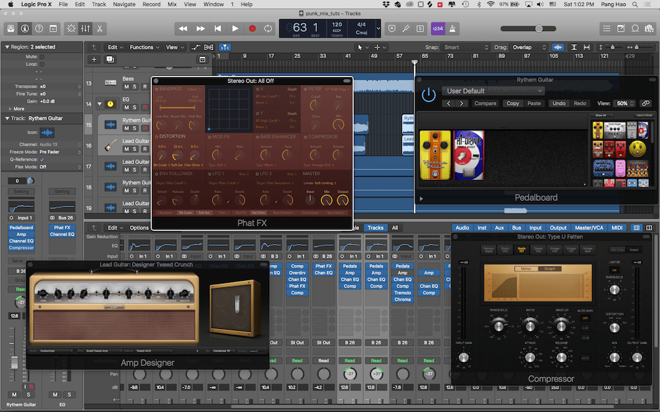660x412 pixels.
Task: Open Spotlight search in the menu bar
Action: pyautogui.click(x=635, y=4)
